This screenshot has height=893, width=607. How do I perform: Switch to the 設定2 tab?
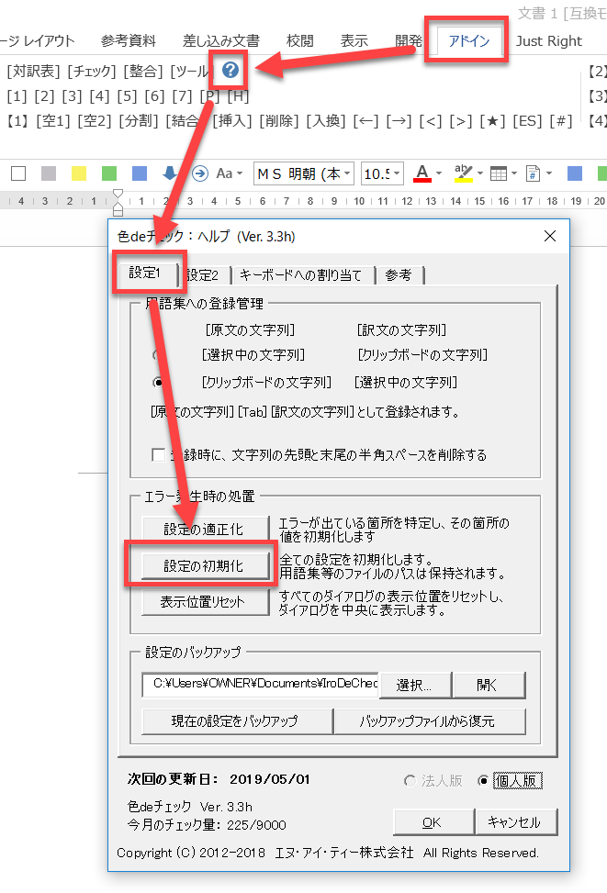[x=203, y=274]
